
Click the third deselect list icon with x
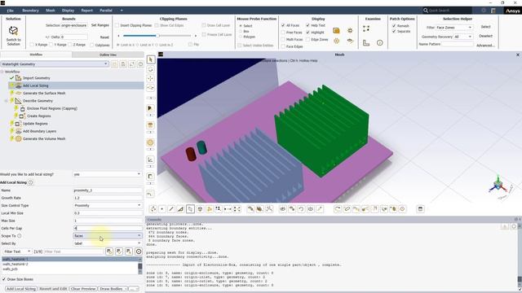click(129, 251)
